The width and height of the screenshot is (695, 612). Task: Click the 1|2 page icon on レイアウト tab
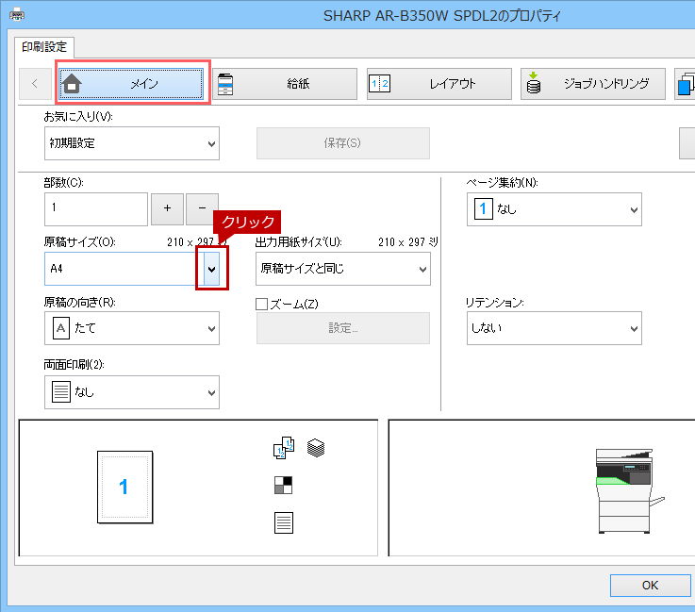380,84
